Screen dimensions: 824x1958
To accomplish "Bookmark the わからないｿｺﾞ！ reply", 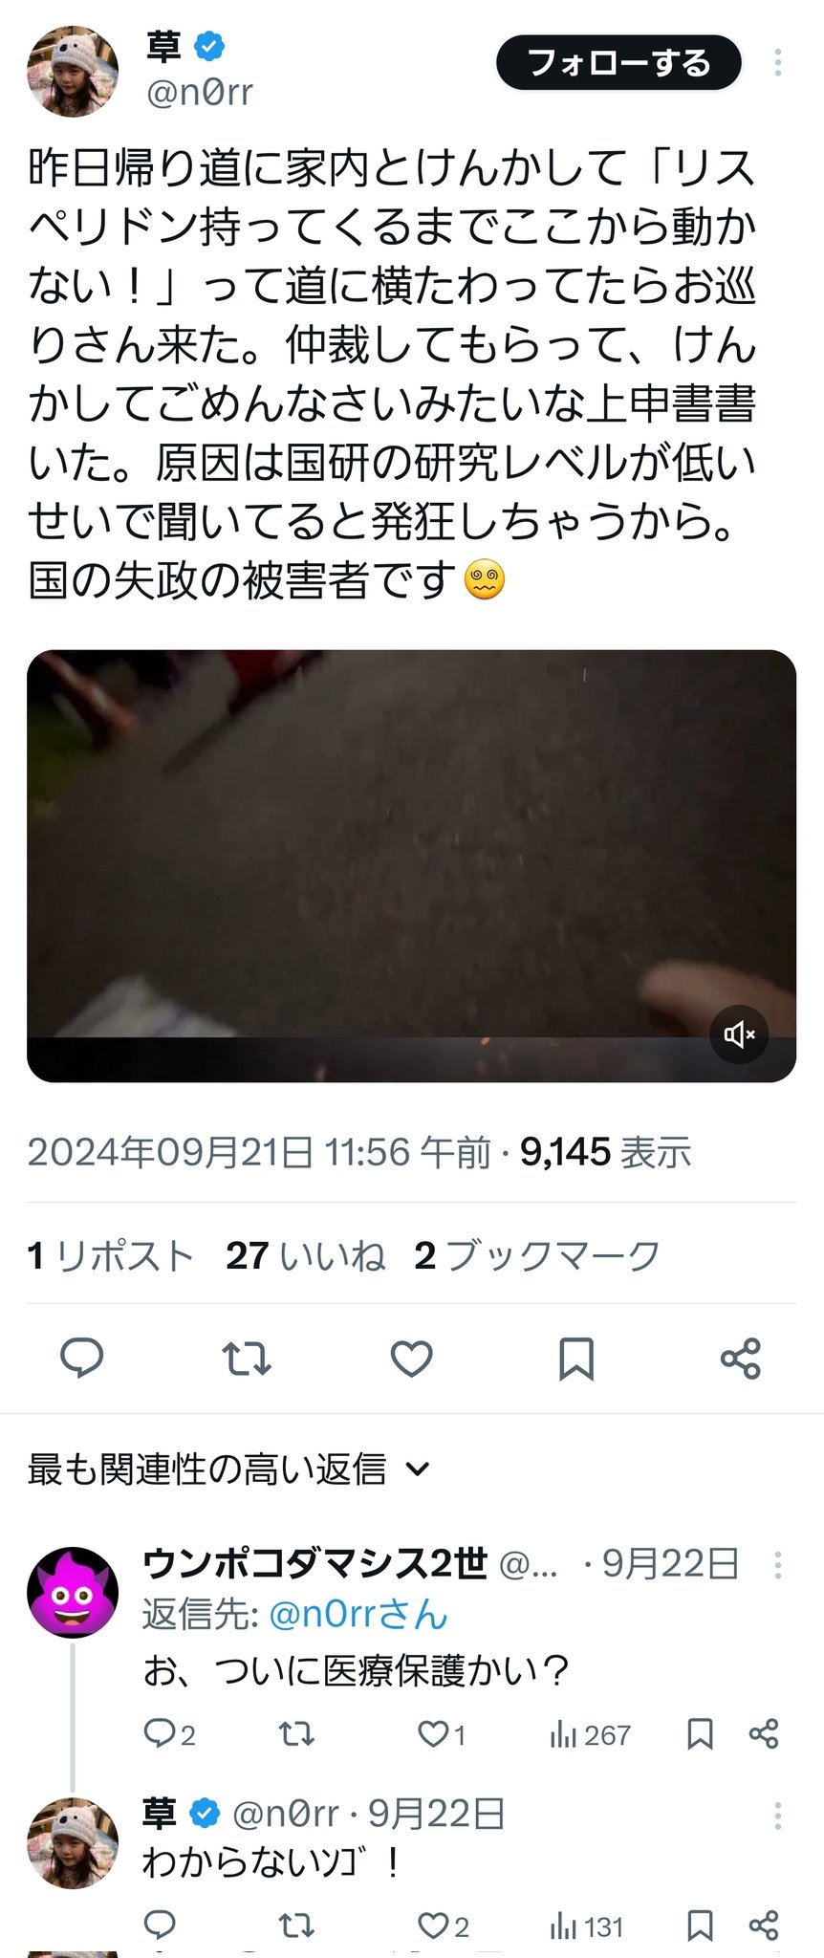I will click(x=701, y=1925).
